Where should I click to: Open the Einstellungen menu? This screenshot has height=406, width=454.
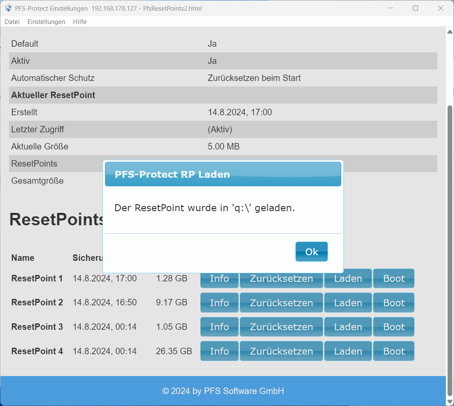[46, 22]
